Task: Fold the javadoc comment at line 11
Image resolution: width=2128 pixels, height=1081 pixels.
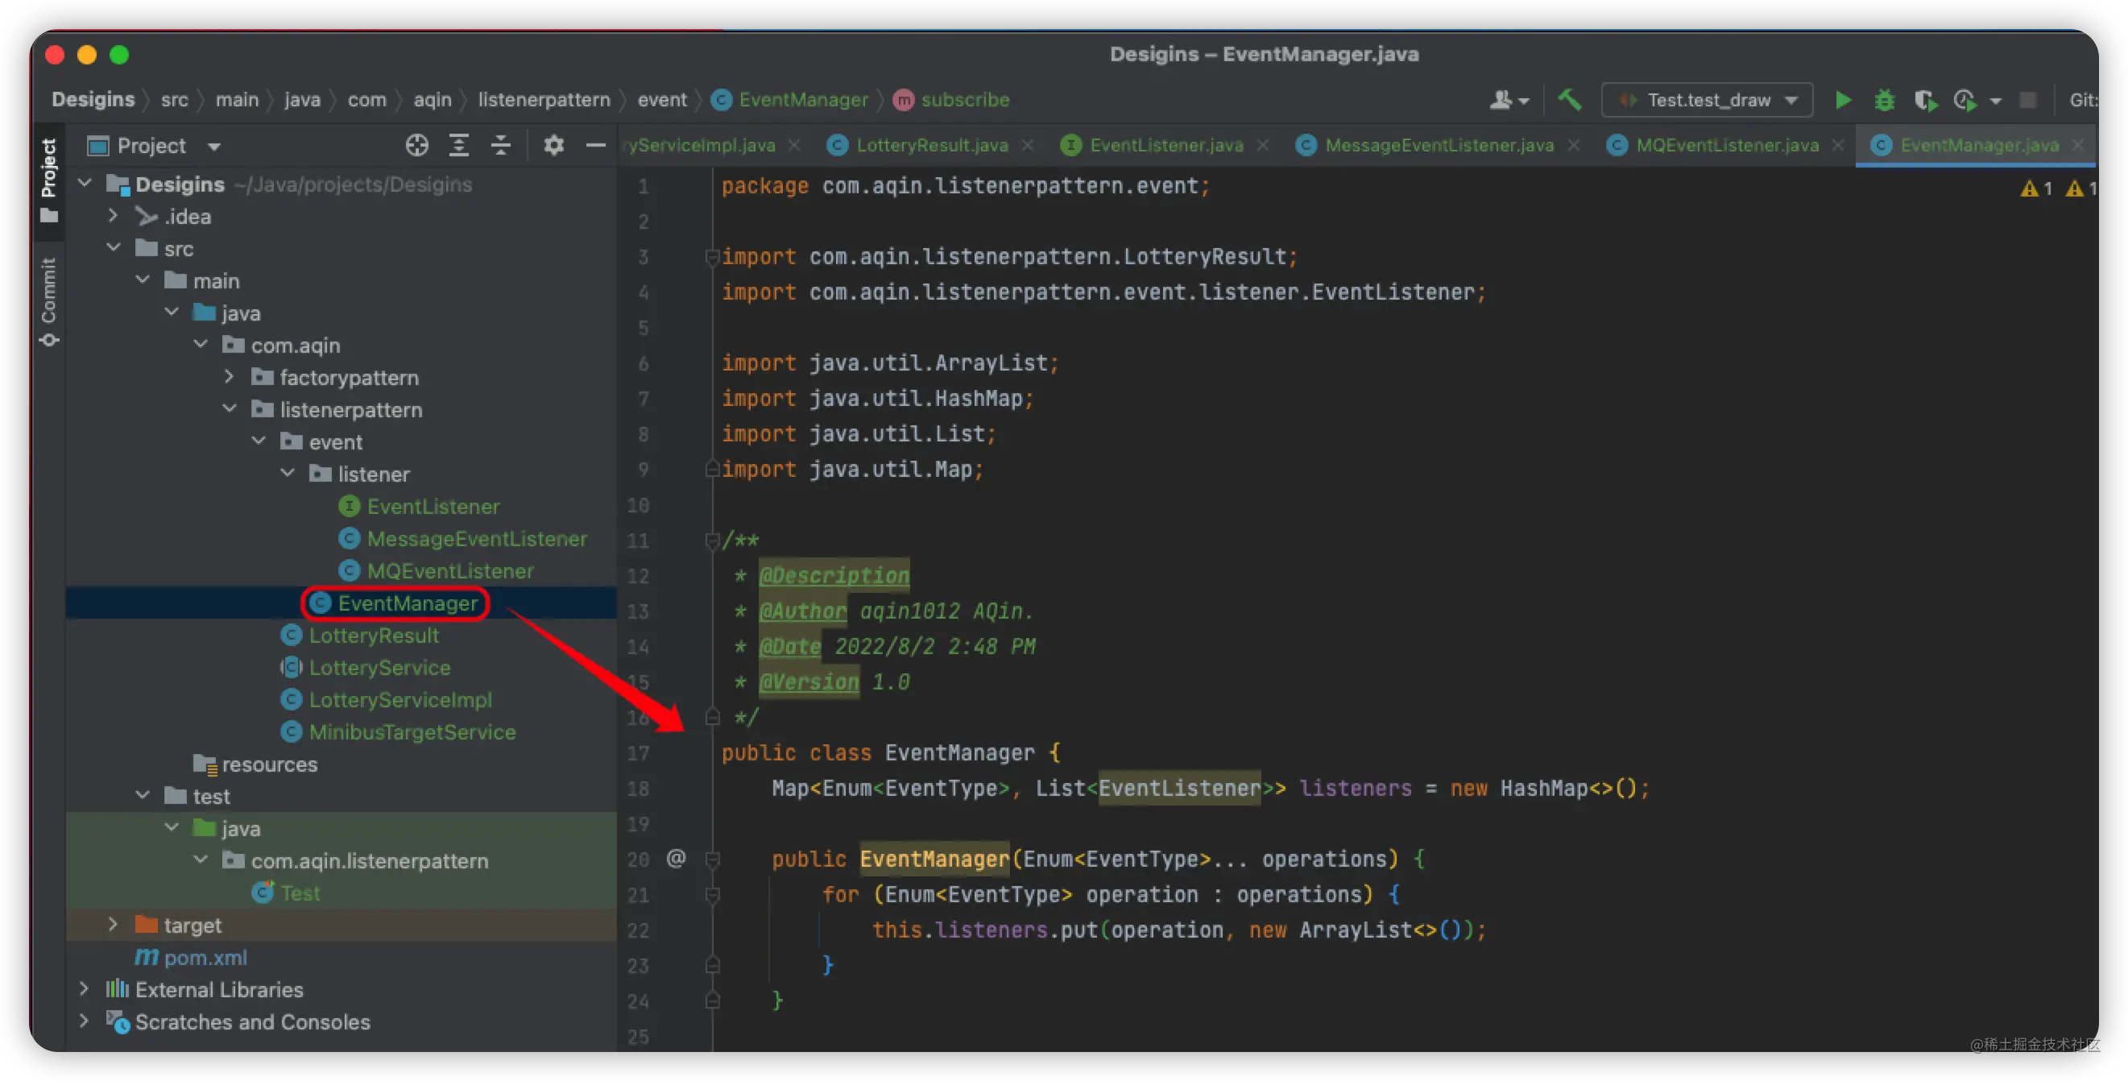Action: tap(712, 540)
